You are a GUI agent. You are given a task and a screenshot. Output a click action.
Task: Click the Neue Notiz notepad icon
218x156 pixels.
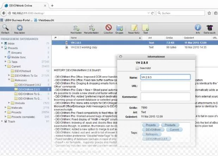(134, 28)
